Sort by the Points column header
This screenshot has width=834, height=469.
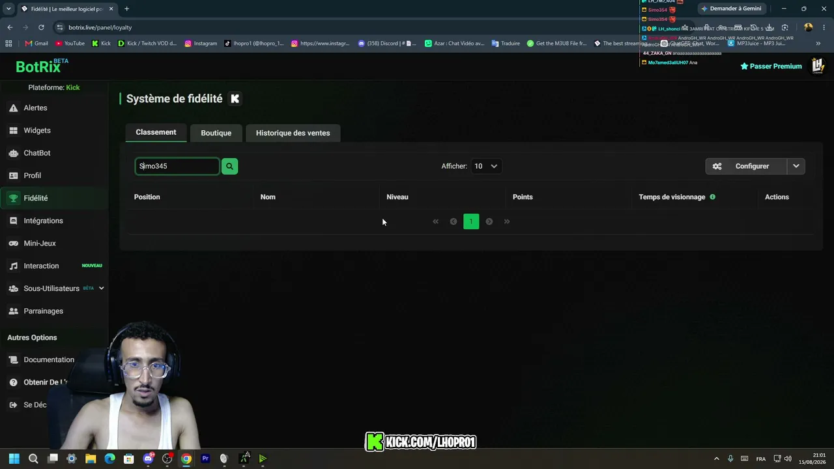click(523, 197)
